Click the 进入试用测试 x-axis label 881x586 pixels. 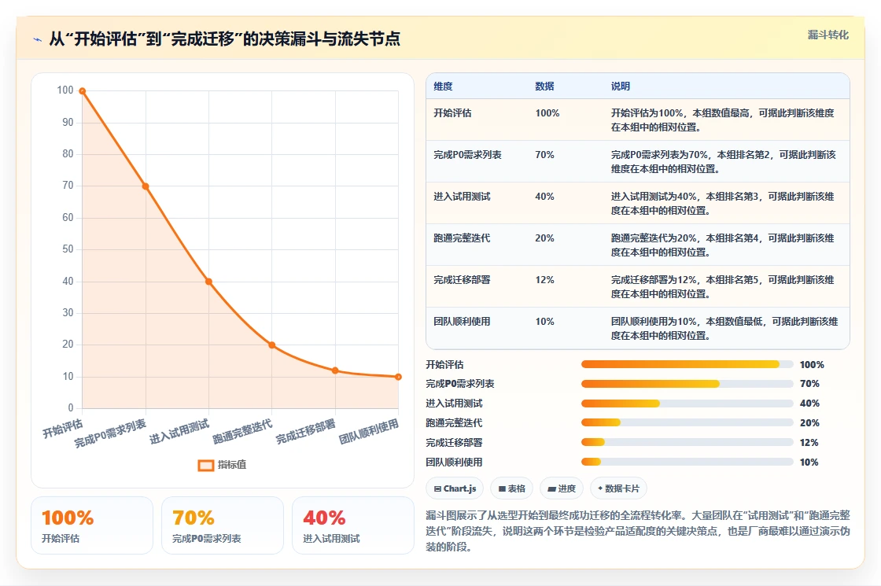pyautogui.click(x=179, y=432)
